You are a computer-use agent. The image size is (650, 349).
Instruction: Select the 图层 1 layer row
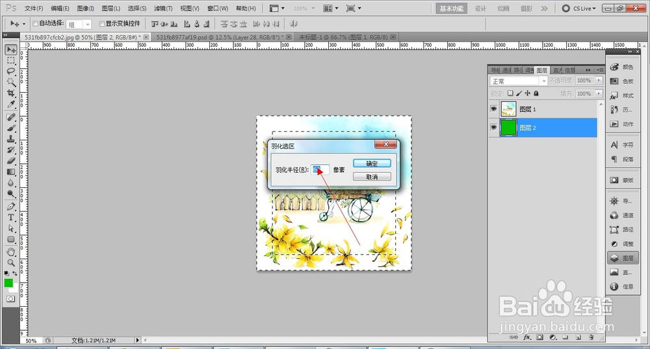point(543,109)
